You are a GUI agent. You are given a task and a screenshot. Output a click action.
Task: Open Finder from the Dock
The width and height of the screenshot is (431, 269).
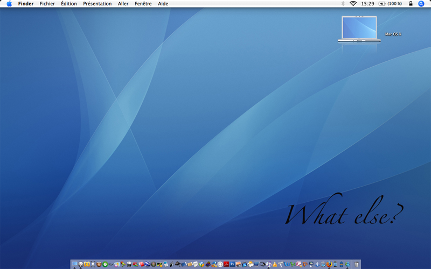(x=74, y=264)
